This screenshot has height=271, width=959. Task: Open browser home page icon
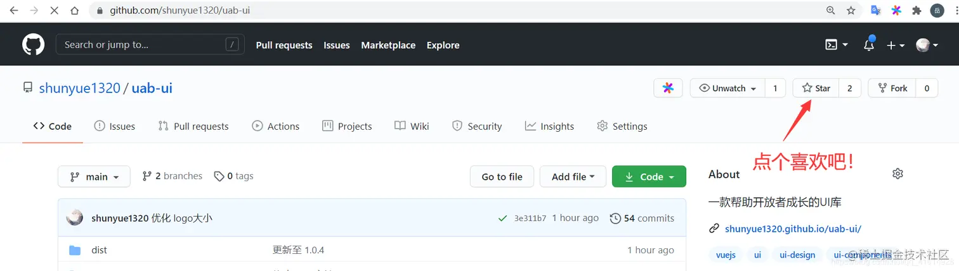click(x=74, y=11)
